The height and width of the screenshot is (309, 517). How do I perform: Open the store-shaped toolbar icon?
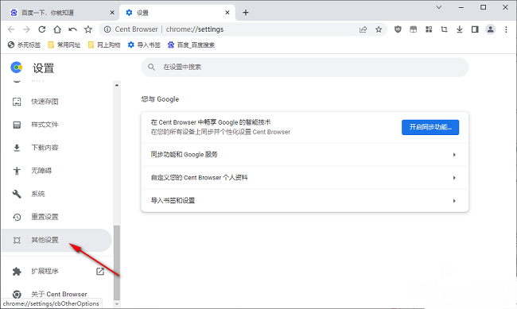click(x=413, y=29)
